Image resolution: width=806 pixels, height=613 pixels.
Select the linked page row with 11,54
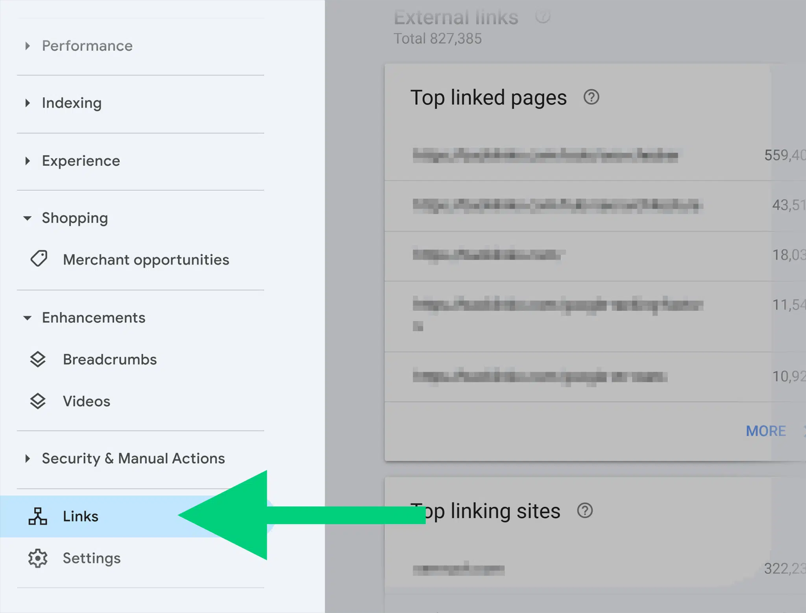pos(595,316)
